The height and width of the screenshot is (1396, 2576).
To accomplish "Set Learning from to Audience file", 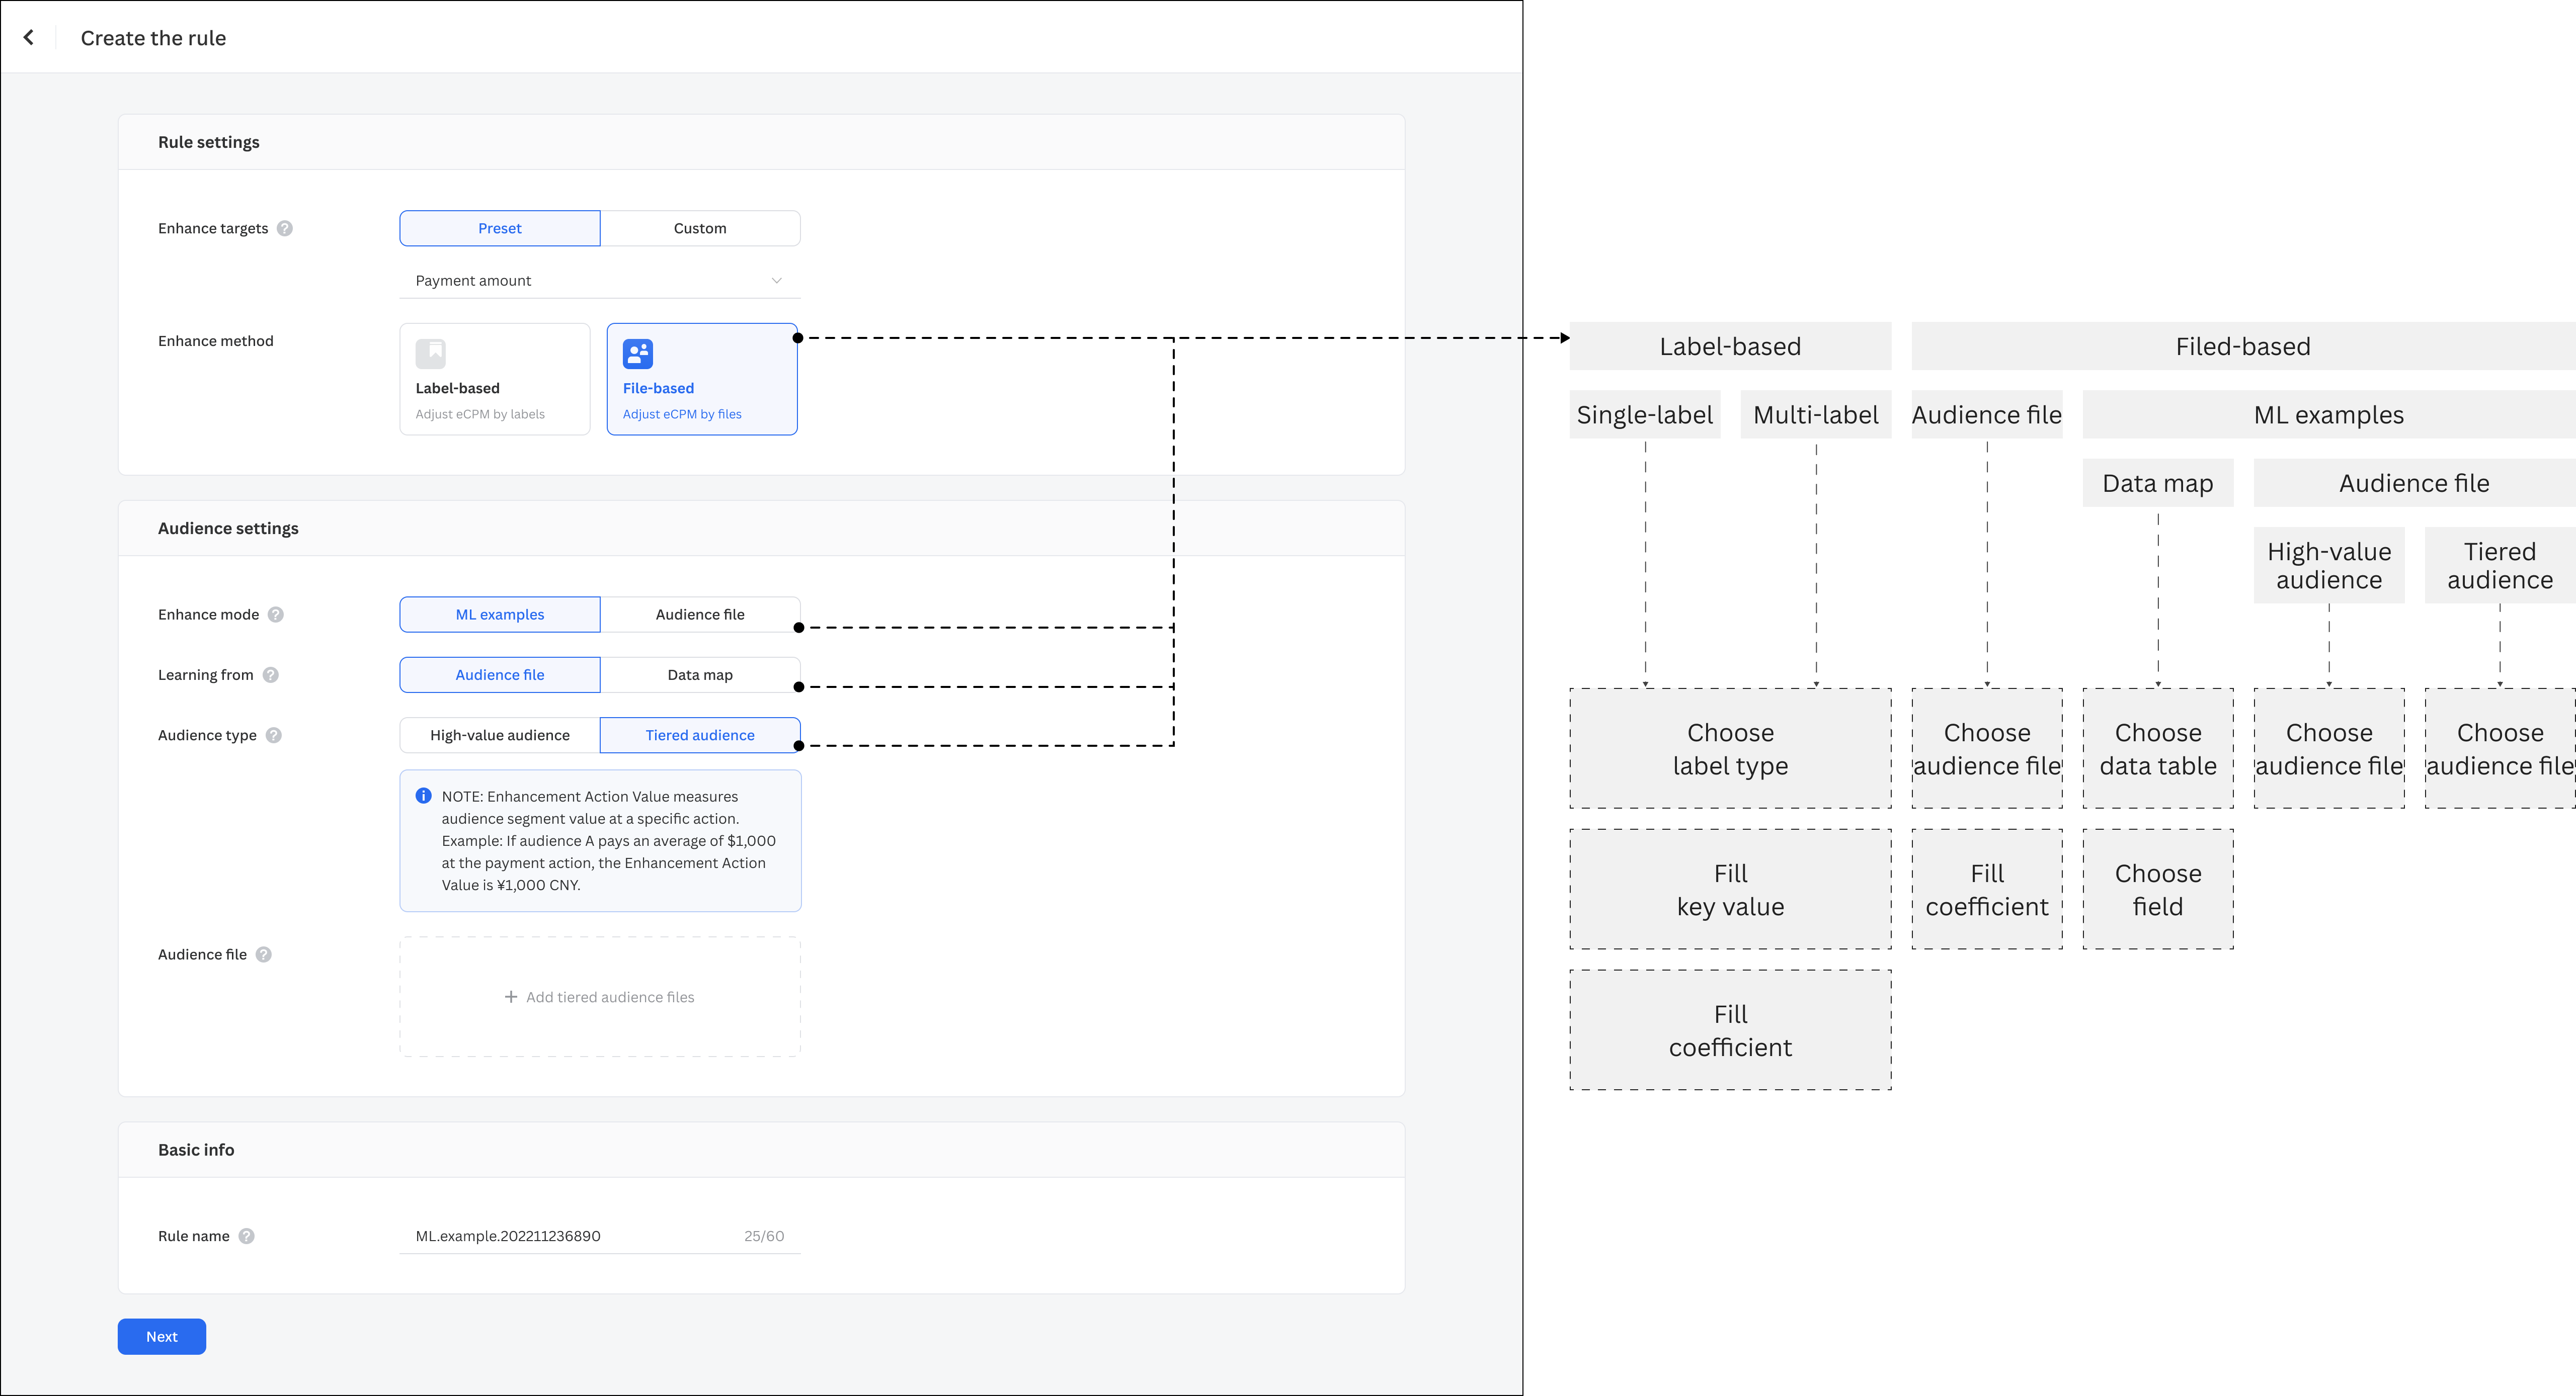I will click(x=500, y=674).
